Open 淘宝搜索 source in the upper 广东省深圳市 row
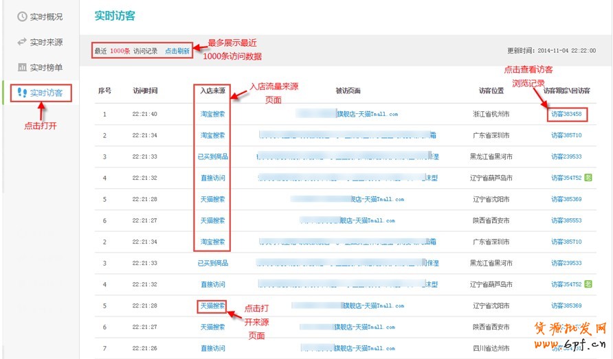The image size is (613, 359). point(212,135)
